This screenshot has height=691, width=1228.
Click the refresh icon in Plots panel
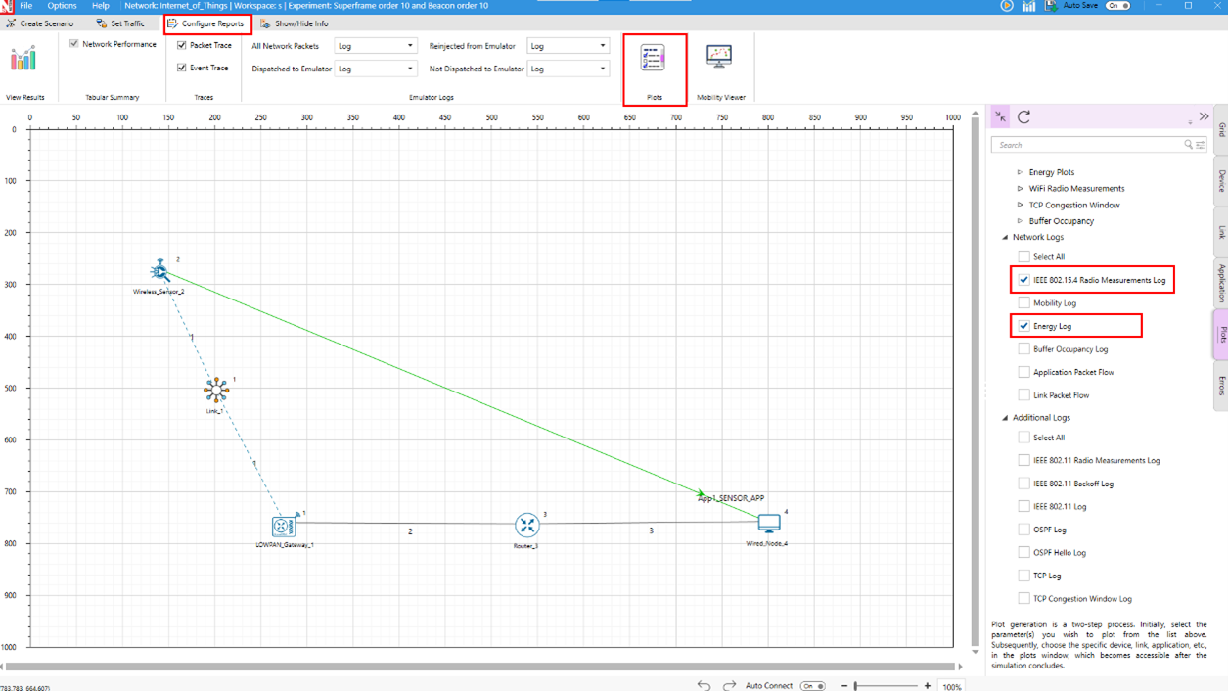(x=1023, y=117)
